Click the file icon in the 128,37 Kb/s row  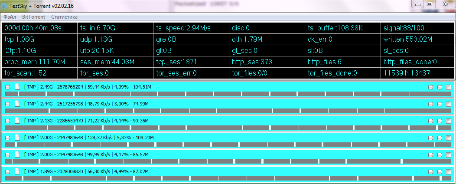(17, 138)
